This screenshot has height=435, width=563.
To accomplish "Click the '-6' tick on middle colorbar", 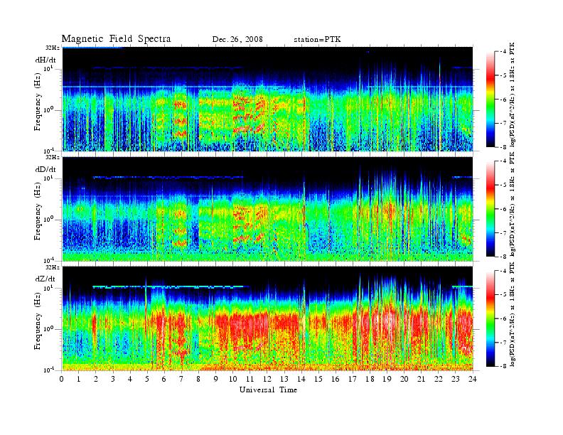I will (x=503, y=209).
